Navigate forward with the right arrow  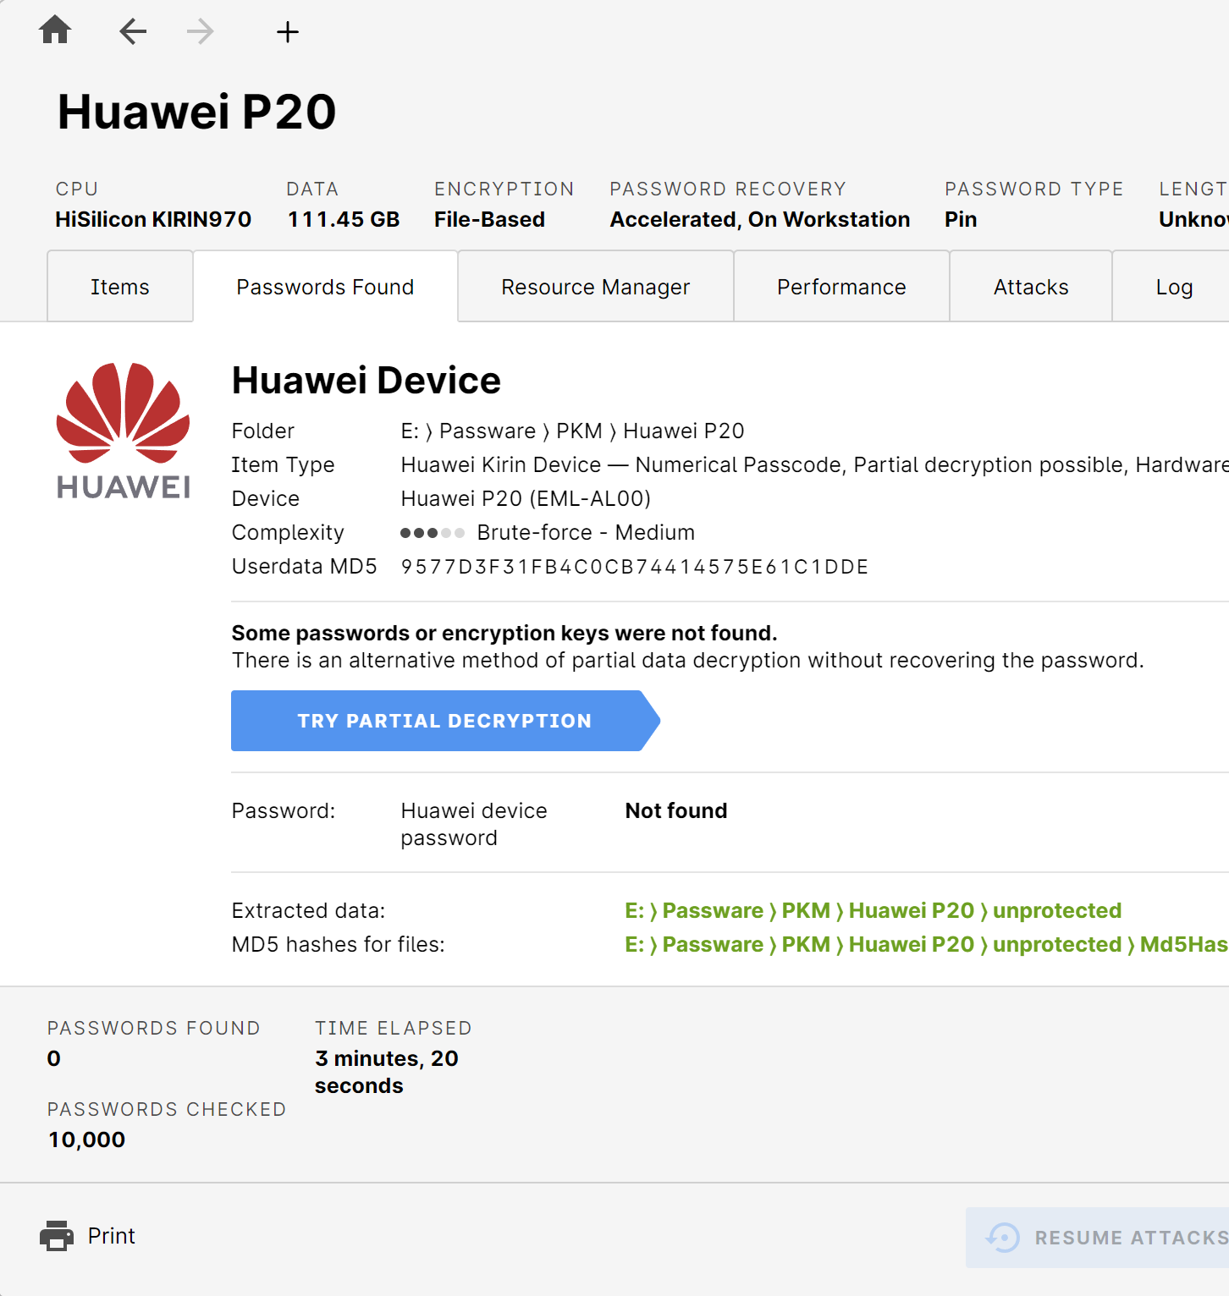pyautogui.click(x=201, y=32)
